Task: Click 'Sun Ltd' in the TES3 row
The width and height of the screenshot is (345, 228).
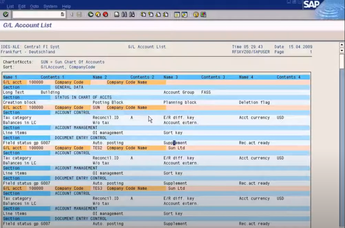Action: (177, 188)
